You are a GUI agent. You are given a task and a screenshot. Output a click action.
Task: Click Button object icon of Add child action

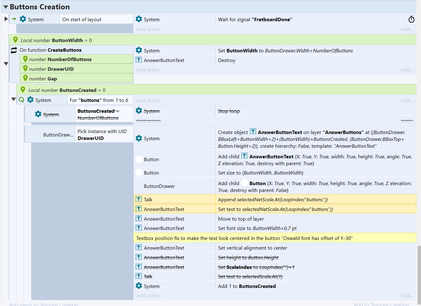coord(139,159)
